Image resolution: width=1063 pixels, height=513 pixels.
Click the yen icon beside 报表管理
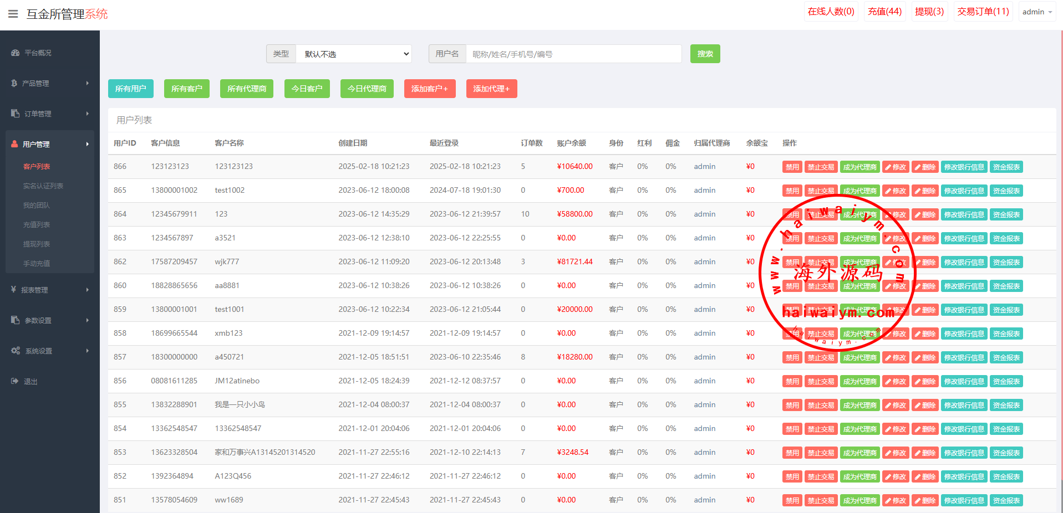pyautogui.click(x=14, y=290)
